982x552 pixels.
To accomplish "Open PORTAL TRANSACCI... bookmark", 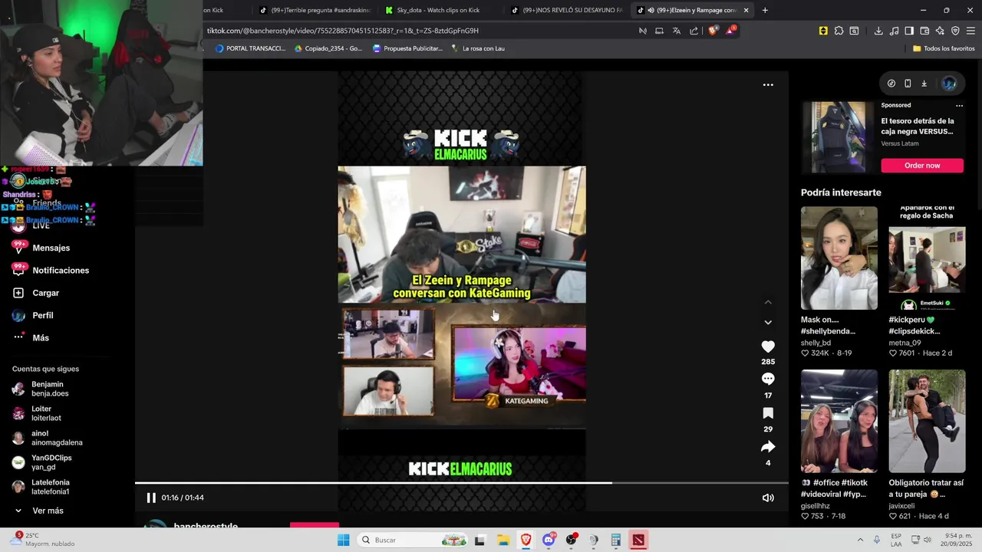I will [x=250, y=48].
